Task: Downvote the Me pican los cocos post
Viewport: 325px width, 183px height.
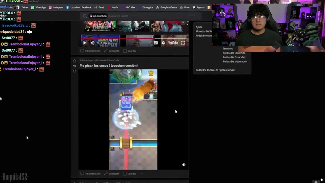Action: point(74,70)
